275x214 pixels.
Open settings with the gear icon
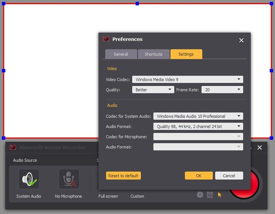point(200,195)
